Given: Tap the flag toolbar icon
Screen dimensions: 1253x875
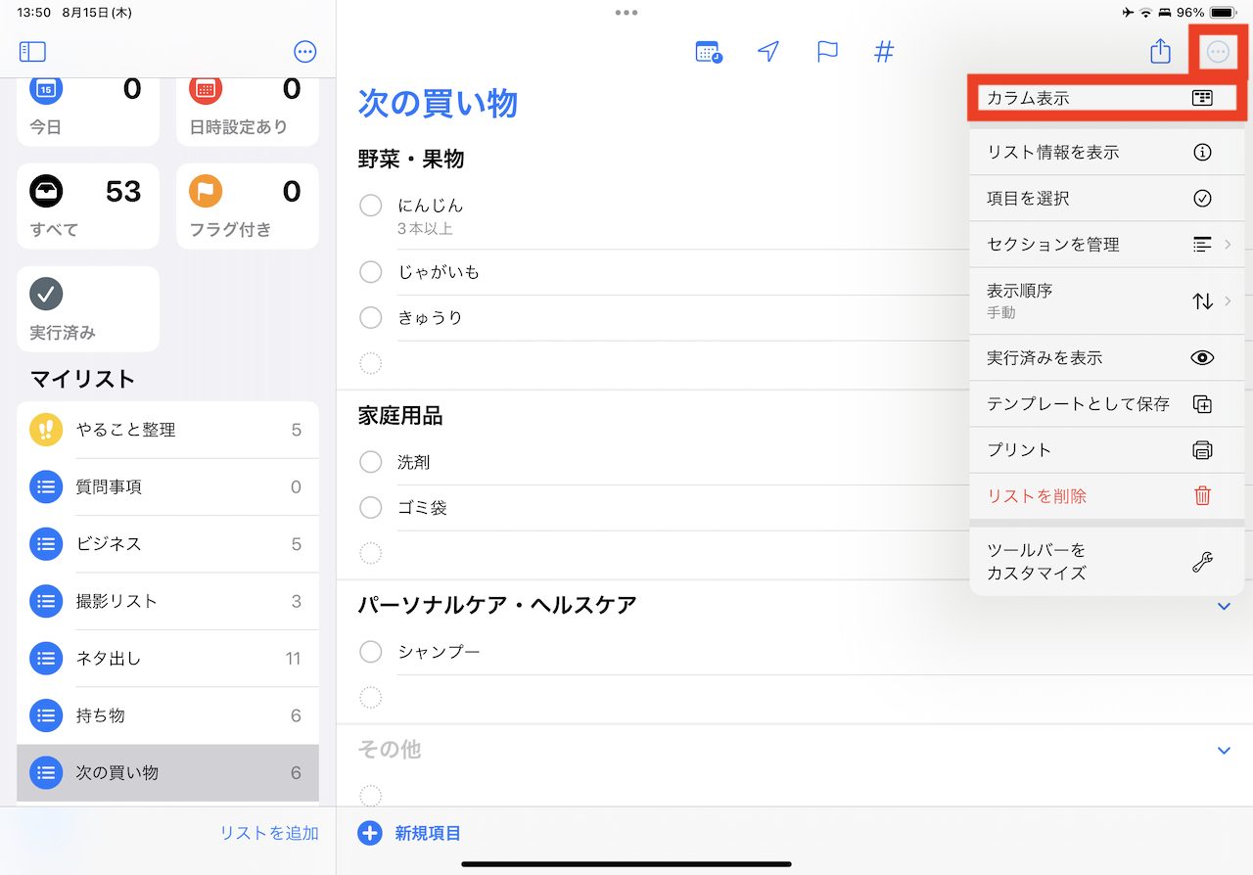Looking at the screenshot, I should point(827,52).
